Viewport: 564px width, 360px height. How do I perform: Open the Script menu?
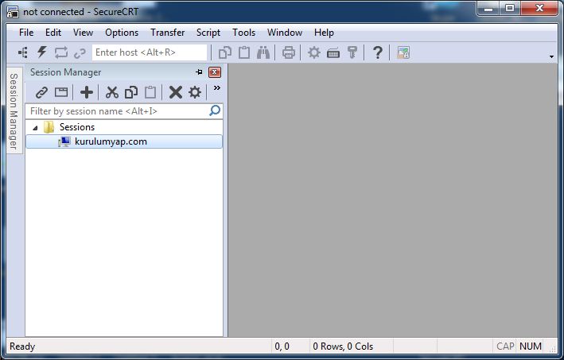pos(208,33)
